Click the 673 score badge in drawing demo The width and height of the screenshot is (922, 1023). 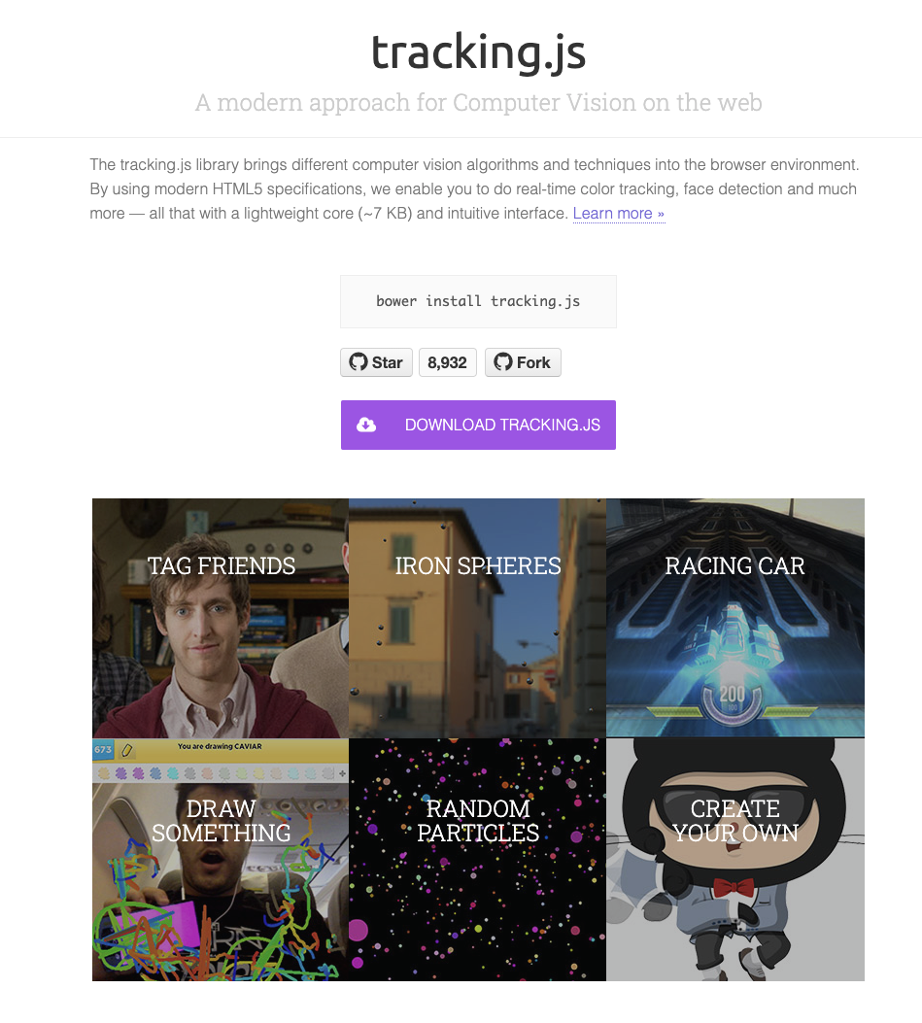coord(103,750)
